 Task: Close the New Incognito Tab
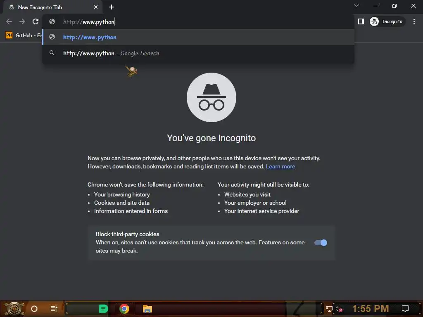pos(96,7)
